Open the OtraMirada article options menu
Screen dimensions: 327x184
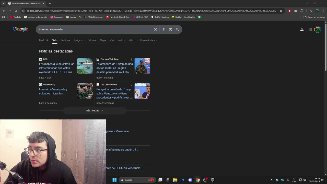(x=74, y=85)
